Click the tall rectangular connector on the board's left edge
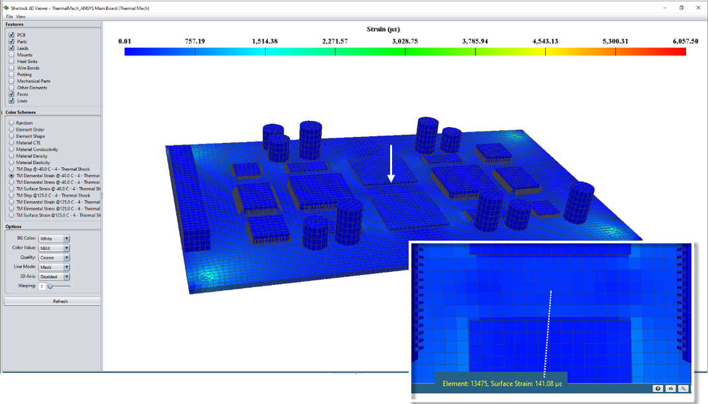 (189, 198)
